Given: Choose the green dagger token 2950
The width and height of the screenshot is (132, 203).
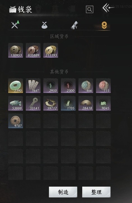Looking at the screenshot, I should 51,86.
